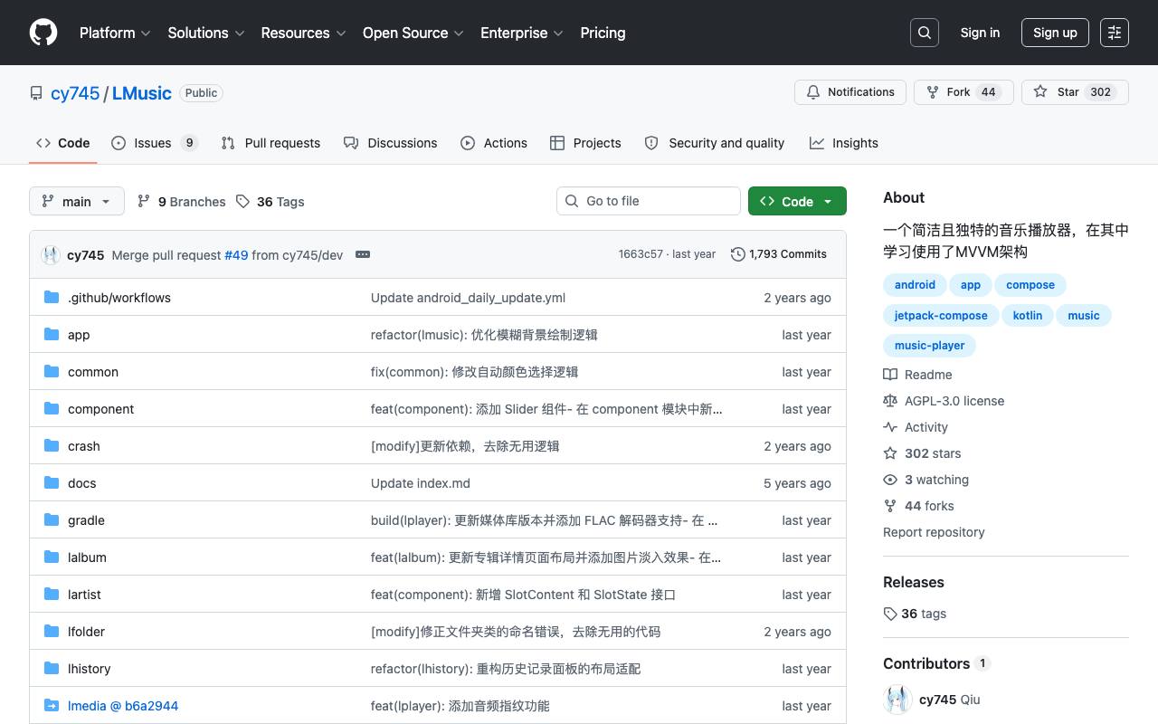1158x724 pixels.
Task: Click the Sign in link
Action: pos(980,33)
